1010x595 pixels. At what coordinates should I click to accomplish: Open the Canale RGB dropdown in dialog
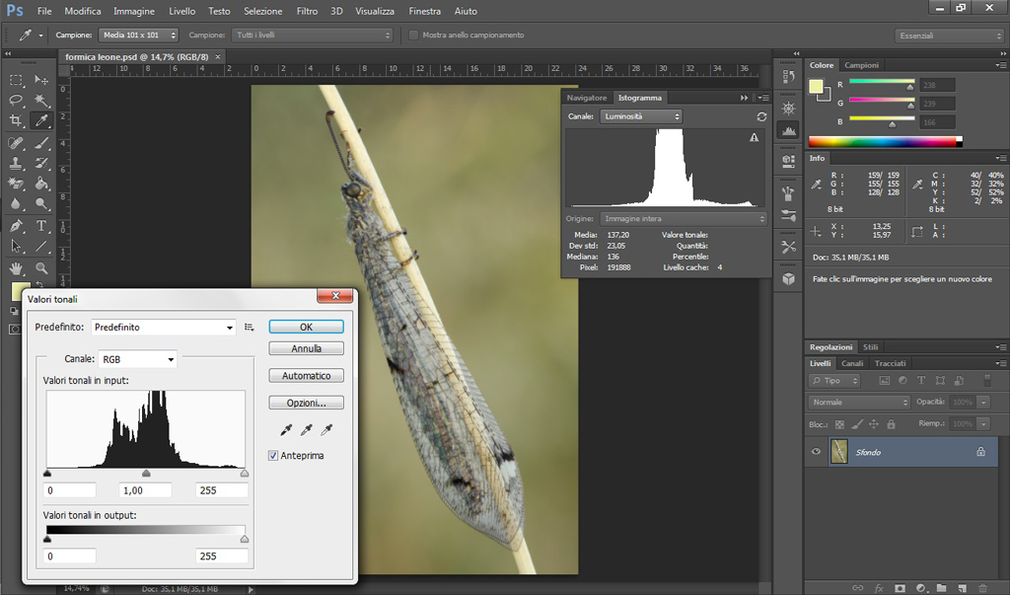click(137, 359)
